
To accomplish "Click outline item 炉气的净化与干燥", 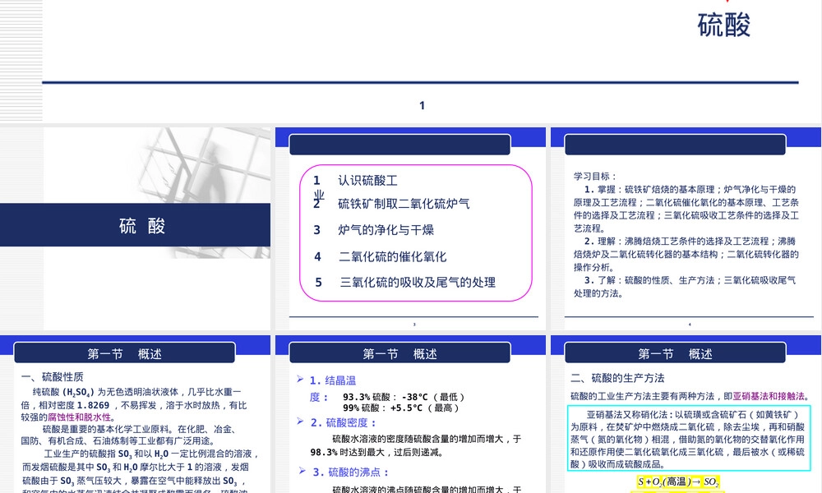I will tap(386, 230).
